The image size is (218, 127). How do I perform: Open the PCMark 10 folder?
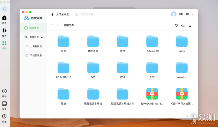[x=152, y=41]
